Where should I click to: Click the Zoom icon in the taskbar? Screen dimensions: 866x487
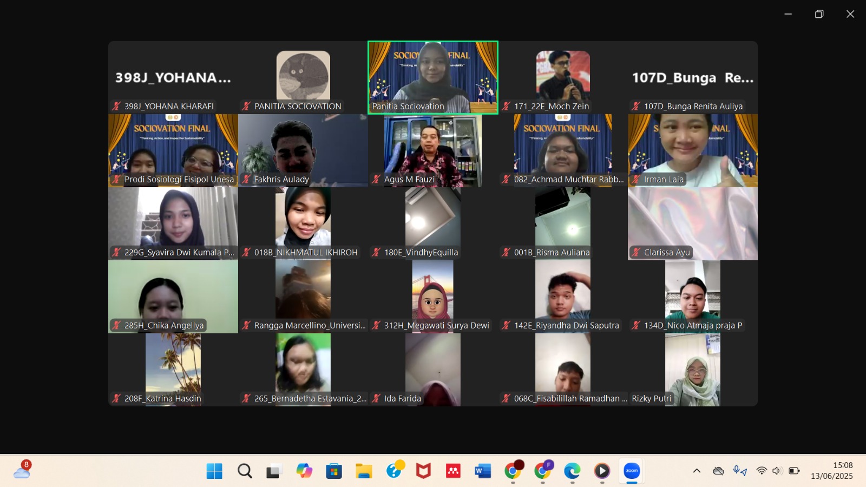pyautogui.click(x=632, y=471)
